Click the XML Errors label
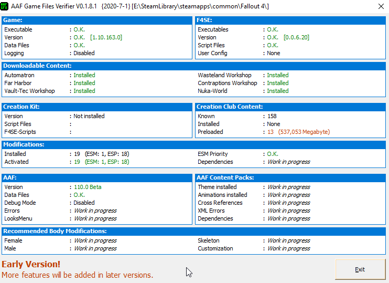The image size is (389, 283). (211, 211)
